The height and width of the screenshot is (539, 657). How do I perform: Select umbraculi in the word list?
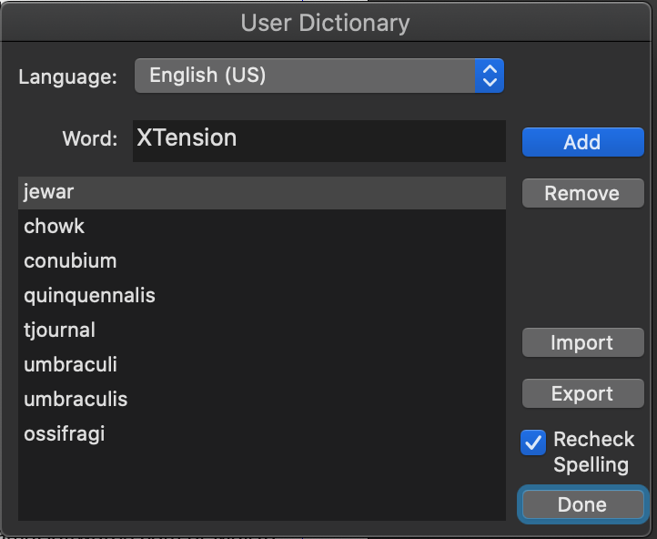(262, 364)
